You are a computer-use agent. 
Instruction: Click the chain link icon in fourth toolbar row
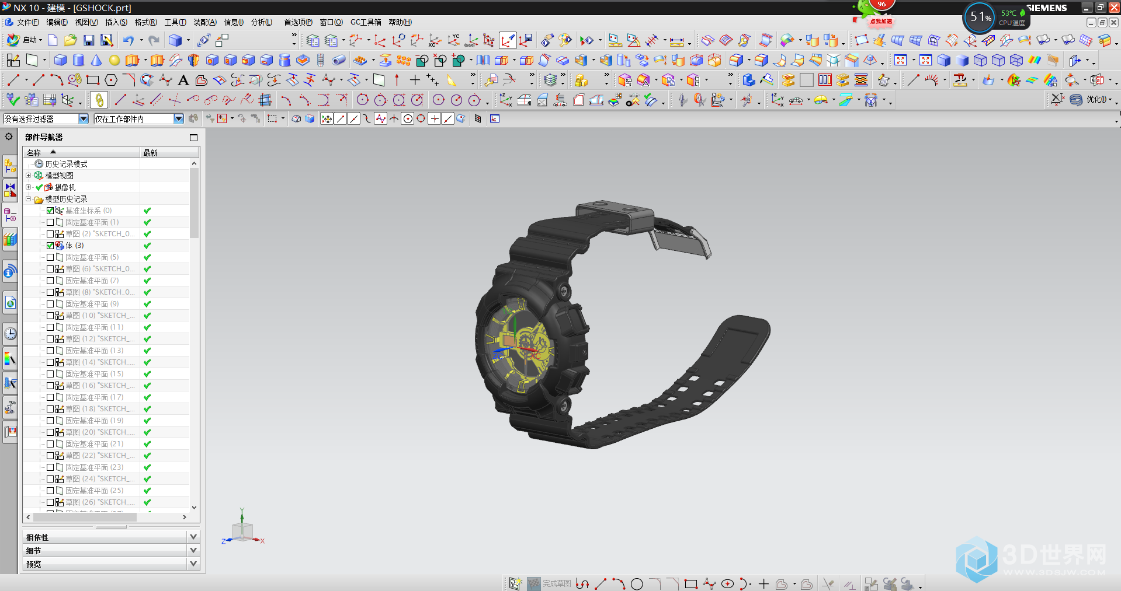point(99,100)
